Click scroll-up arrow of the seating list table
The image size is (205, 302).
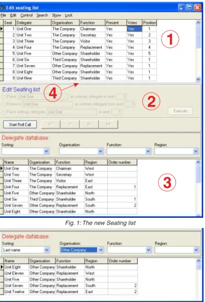click(x=198, y=23)
